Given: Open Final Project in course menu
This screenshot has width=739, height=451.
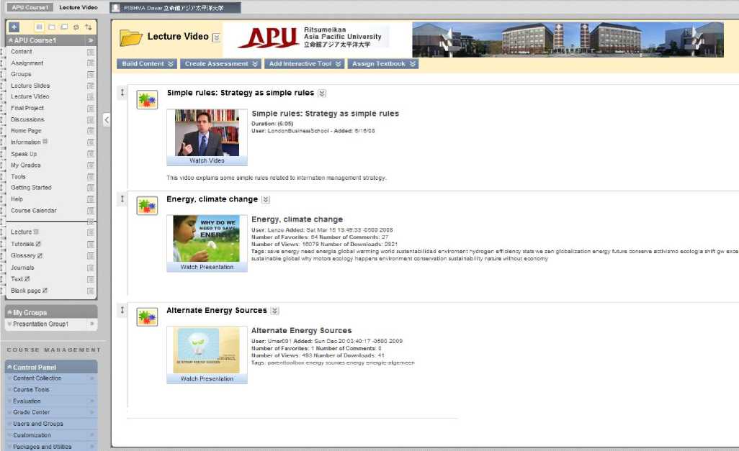Looking at the screenshot, I should pos(27,108).
